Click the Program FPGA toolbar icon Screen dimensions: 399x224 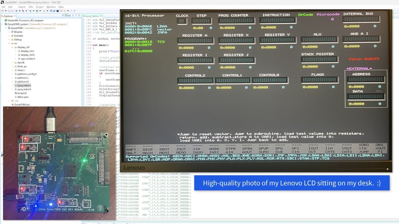pyautogui.click(x=44, y=11)
